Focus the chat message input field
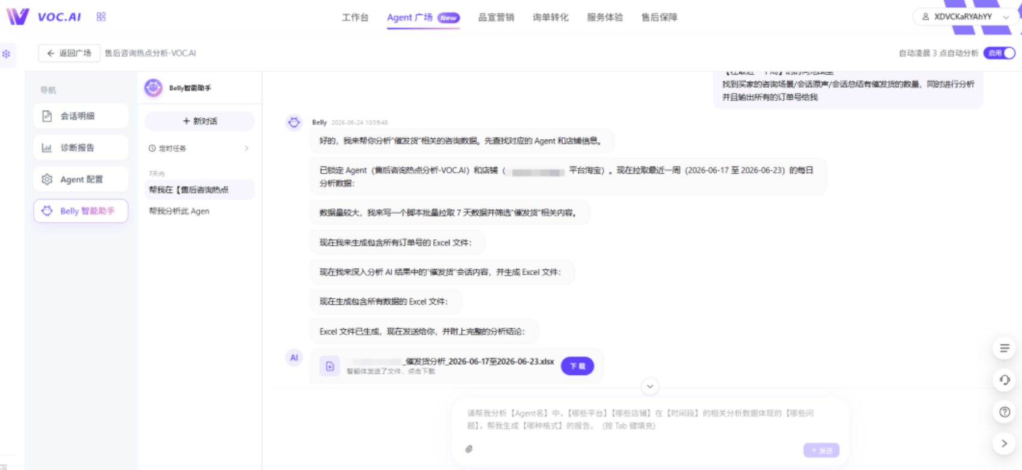This screenshot has width=1022, height=470. [x=650, y=420]
